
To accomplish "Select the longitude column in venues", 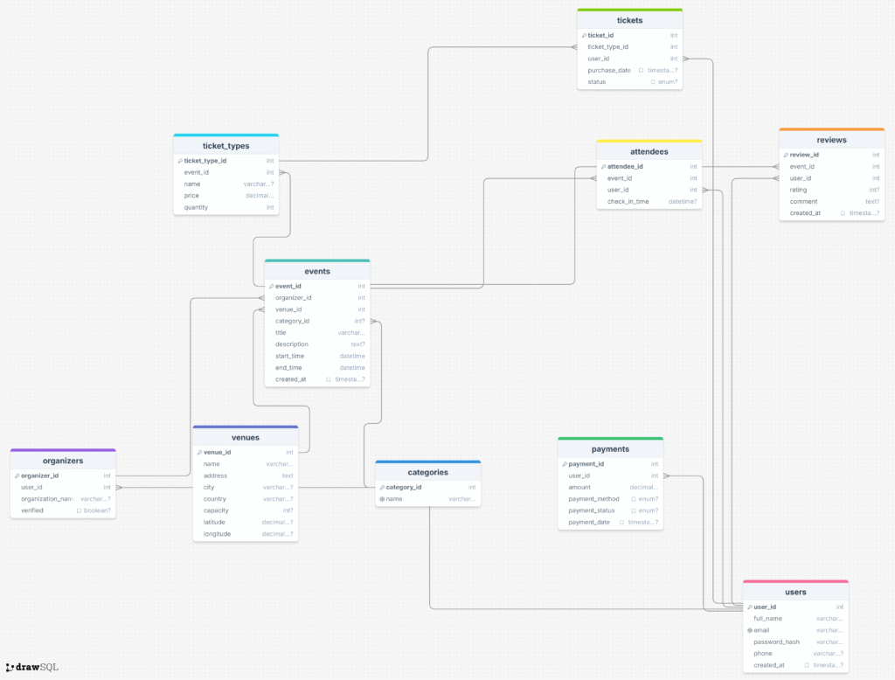I will 218,533.
